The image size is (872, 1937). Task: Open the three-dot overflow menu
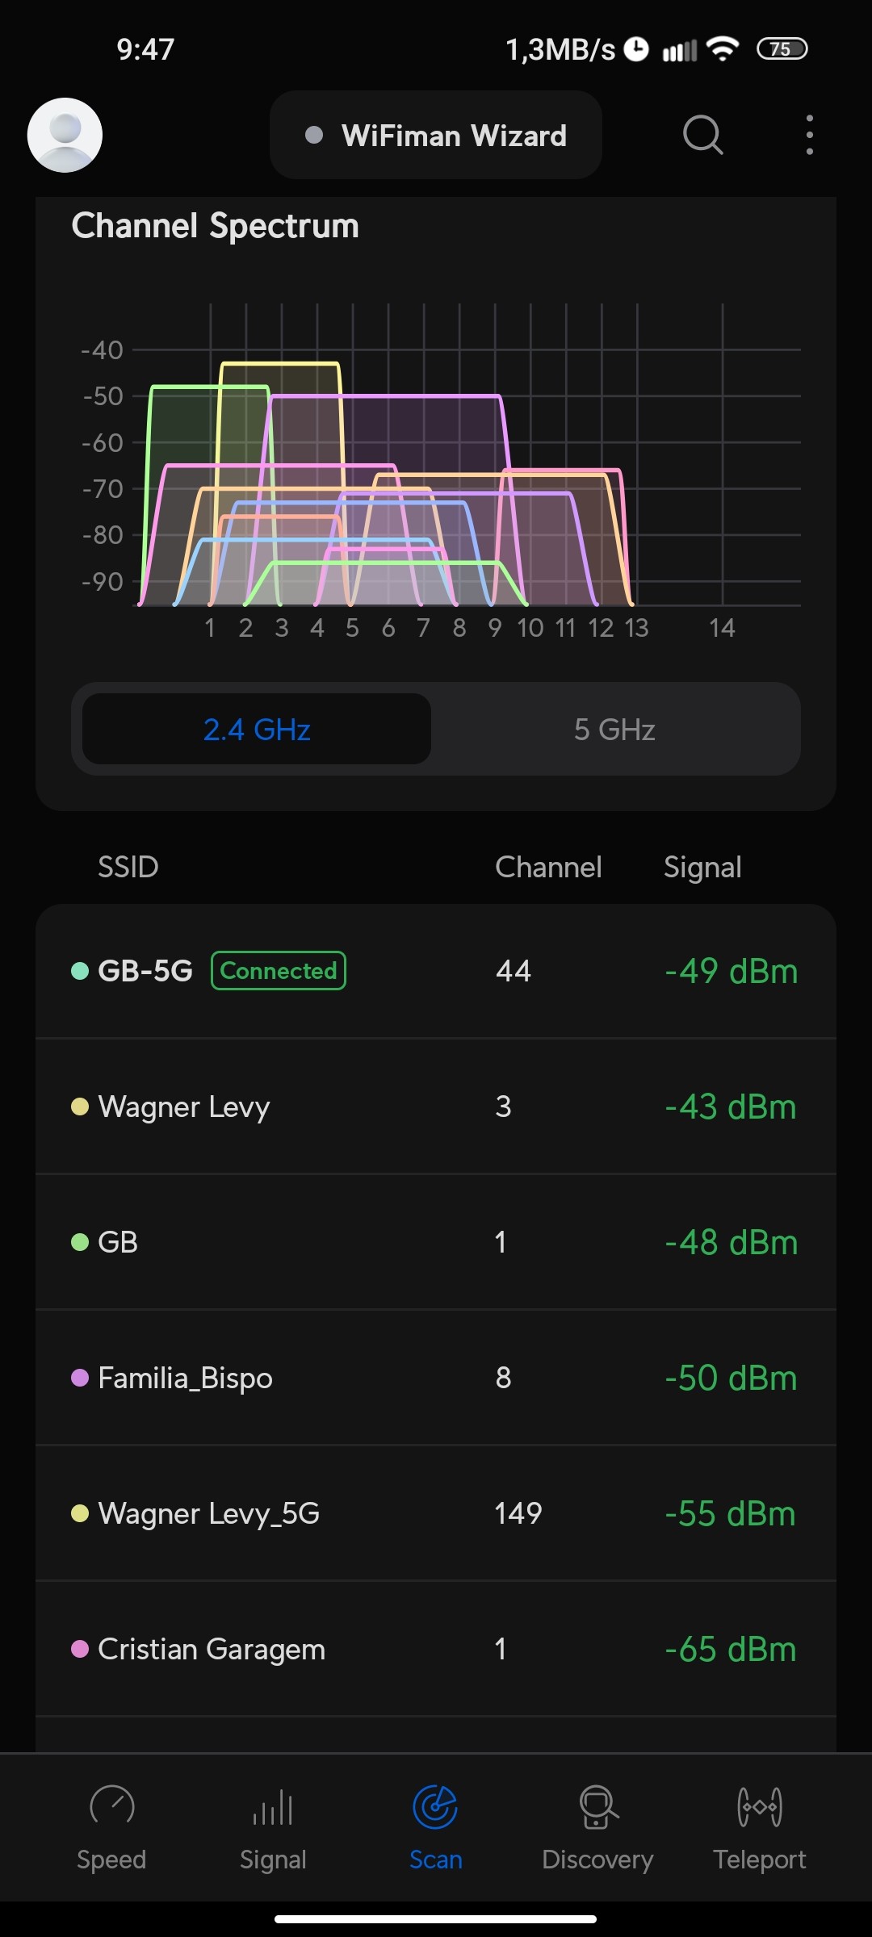pos(809,135)
